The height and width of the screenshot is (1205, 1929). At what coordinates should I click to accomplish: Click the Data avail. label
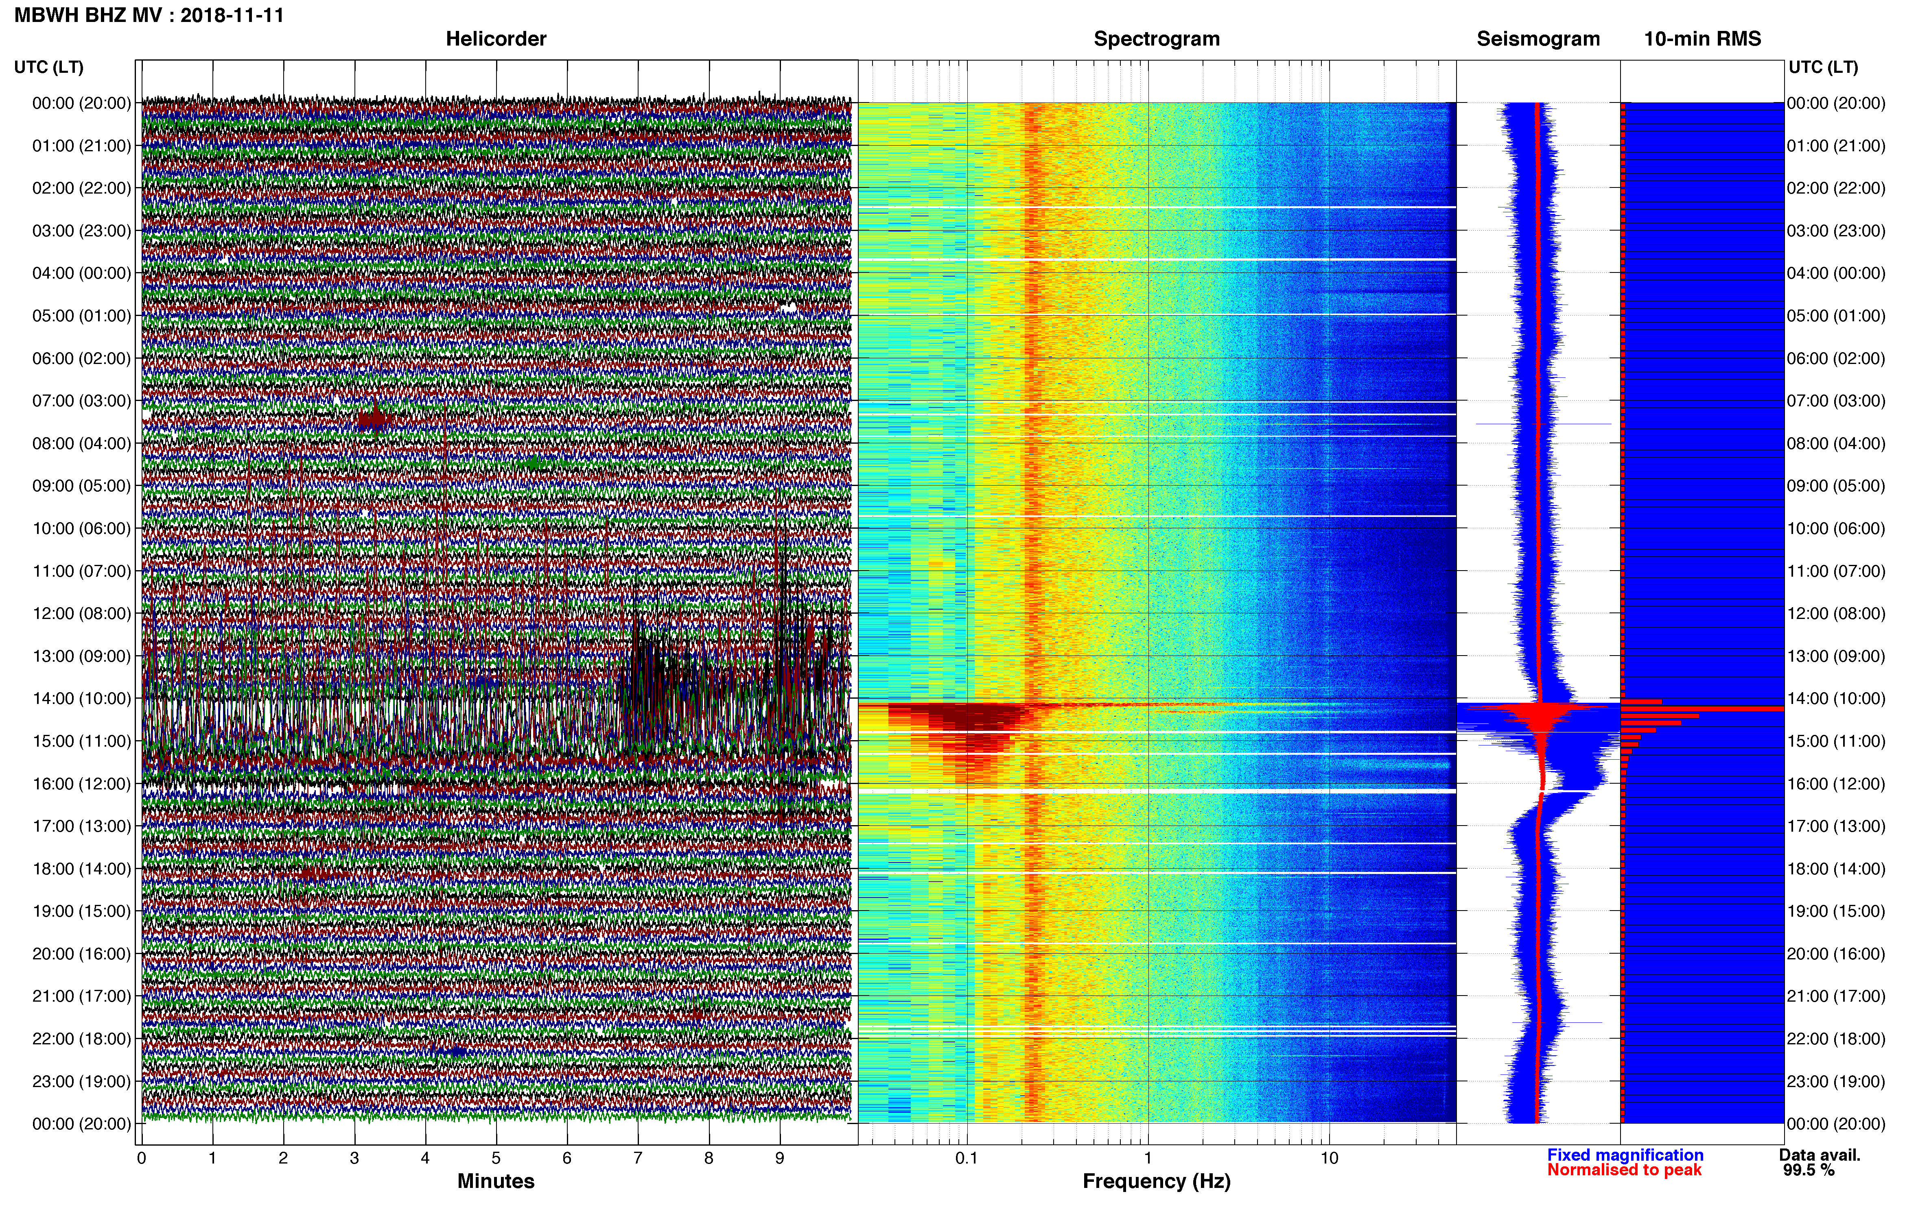tap(1820, 1155)
